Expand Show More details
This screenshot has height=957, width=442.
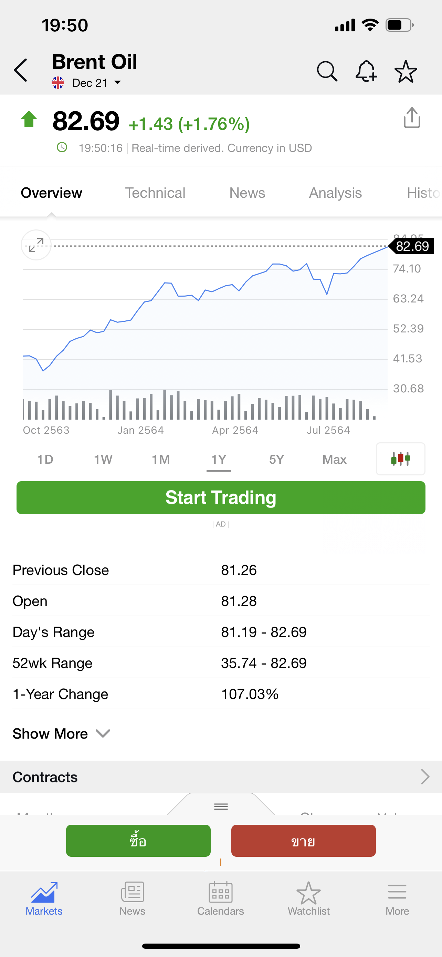tap(61, 734)
